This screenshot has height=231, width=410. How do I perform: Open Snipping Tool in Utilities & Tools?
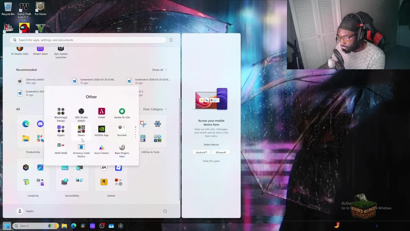pos(143,124)
